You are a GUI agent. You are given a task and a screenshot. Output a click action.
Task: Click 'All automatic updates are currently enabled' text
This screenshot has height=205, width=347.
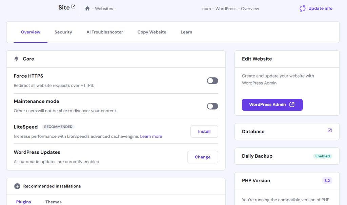coord(57,162)
